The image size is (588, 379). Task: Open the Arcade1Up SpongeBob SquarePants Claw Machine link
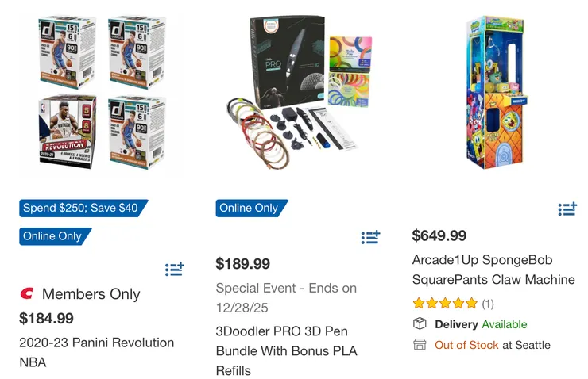(x=493, y=270)
